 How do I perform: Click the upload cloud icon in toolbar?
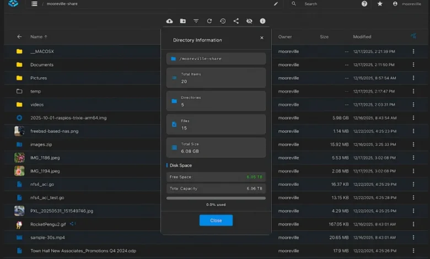click(169, 21)
